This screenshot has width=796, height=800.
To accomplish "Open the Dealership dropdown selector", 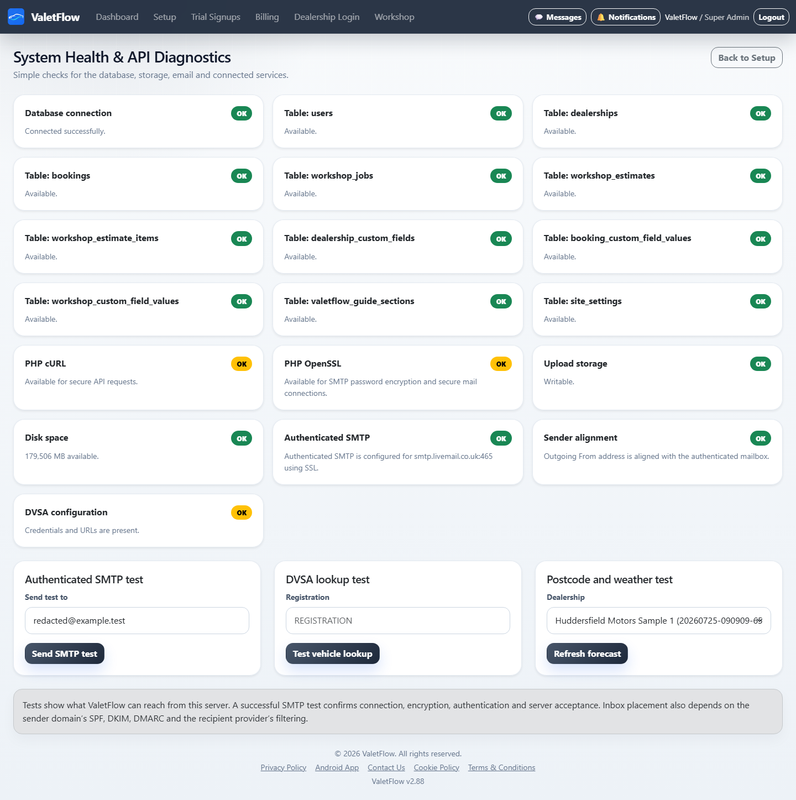I will pyautogui.click(x=659, y=620).
